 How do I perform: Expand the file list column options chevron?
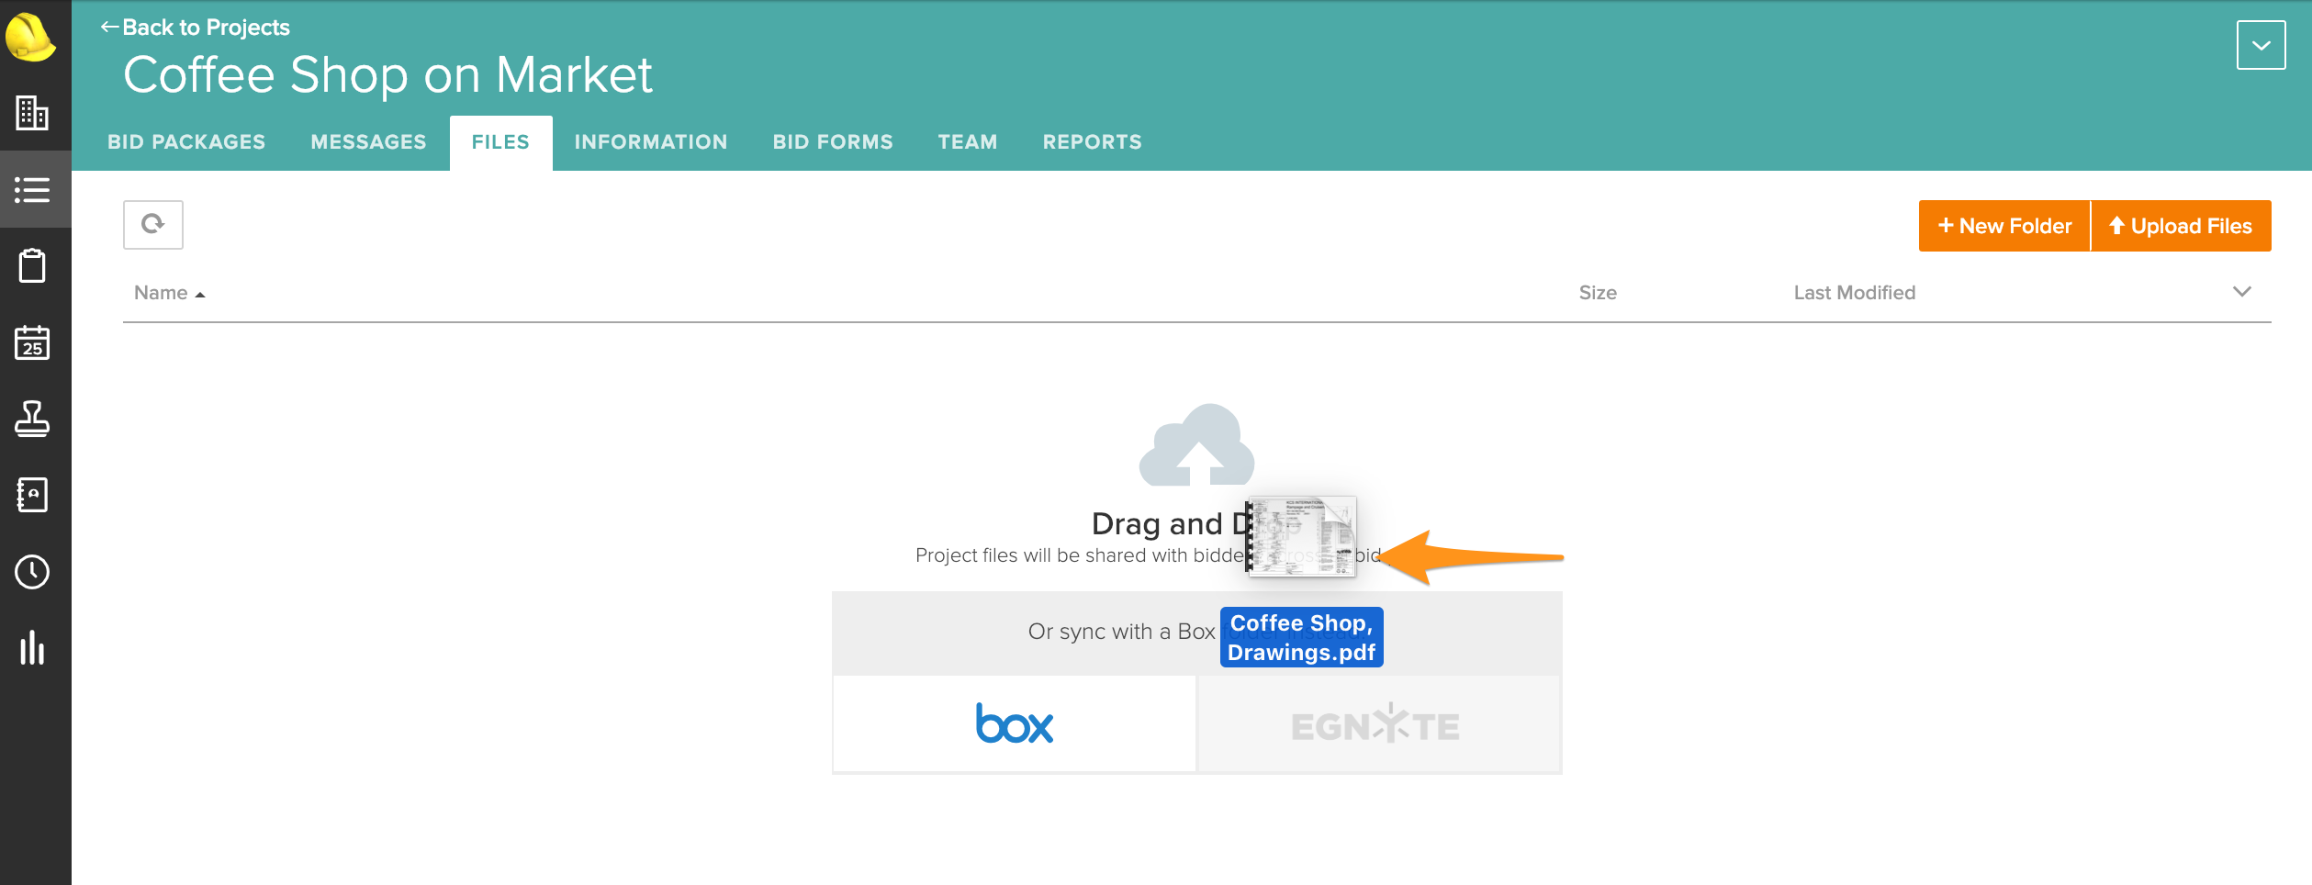click(x=2241, y=292)
